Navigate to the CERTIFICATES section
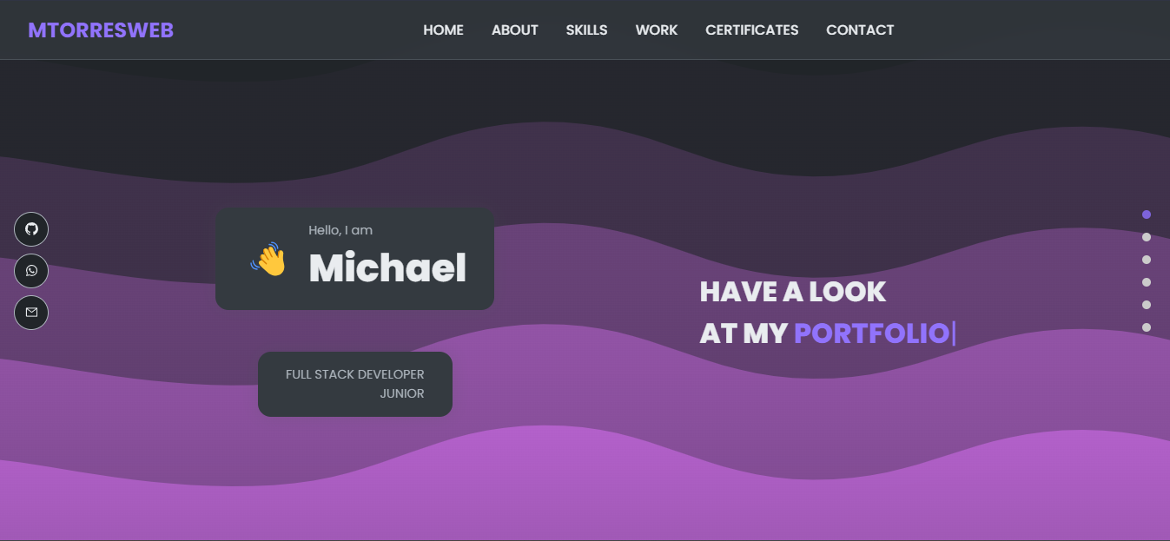Image resolution: width=1170 pixels, height=541 pixels. tap(751, 29)
